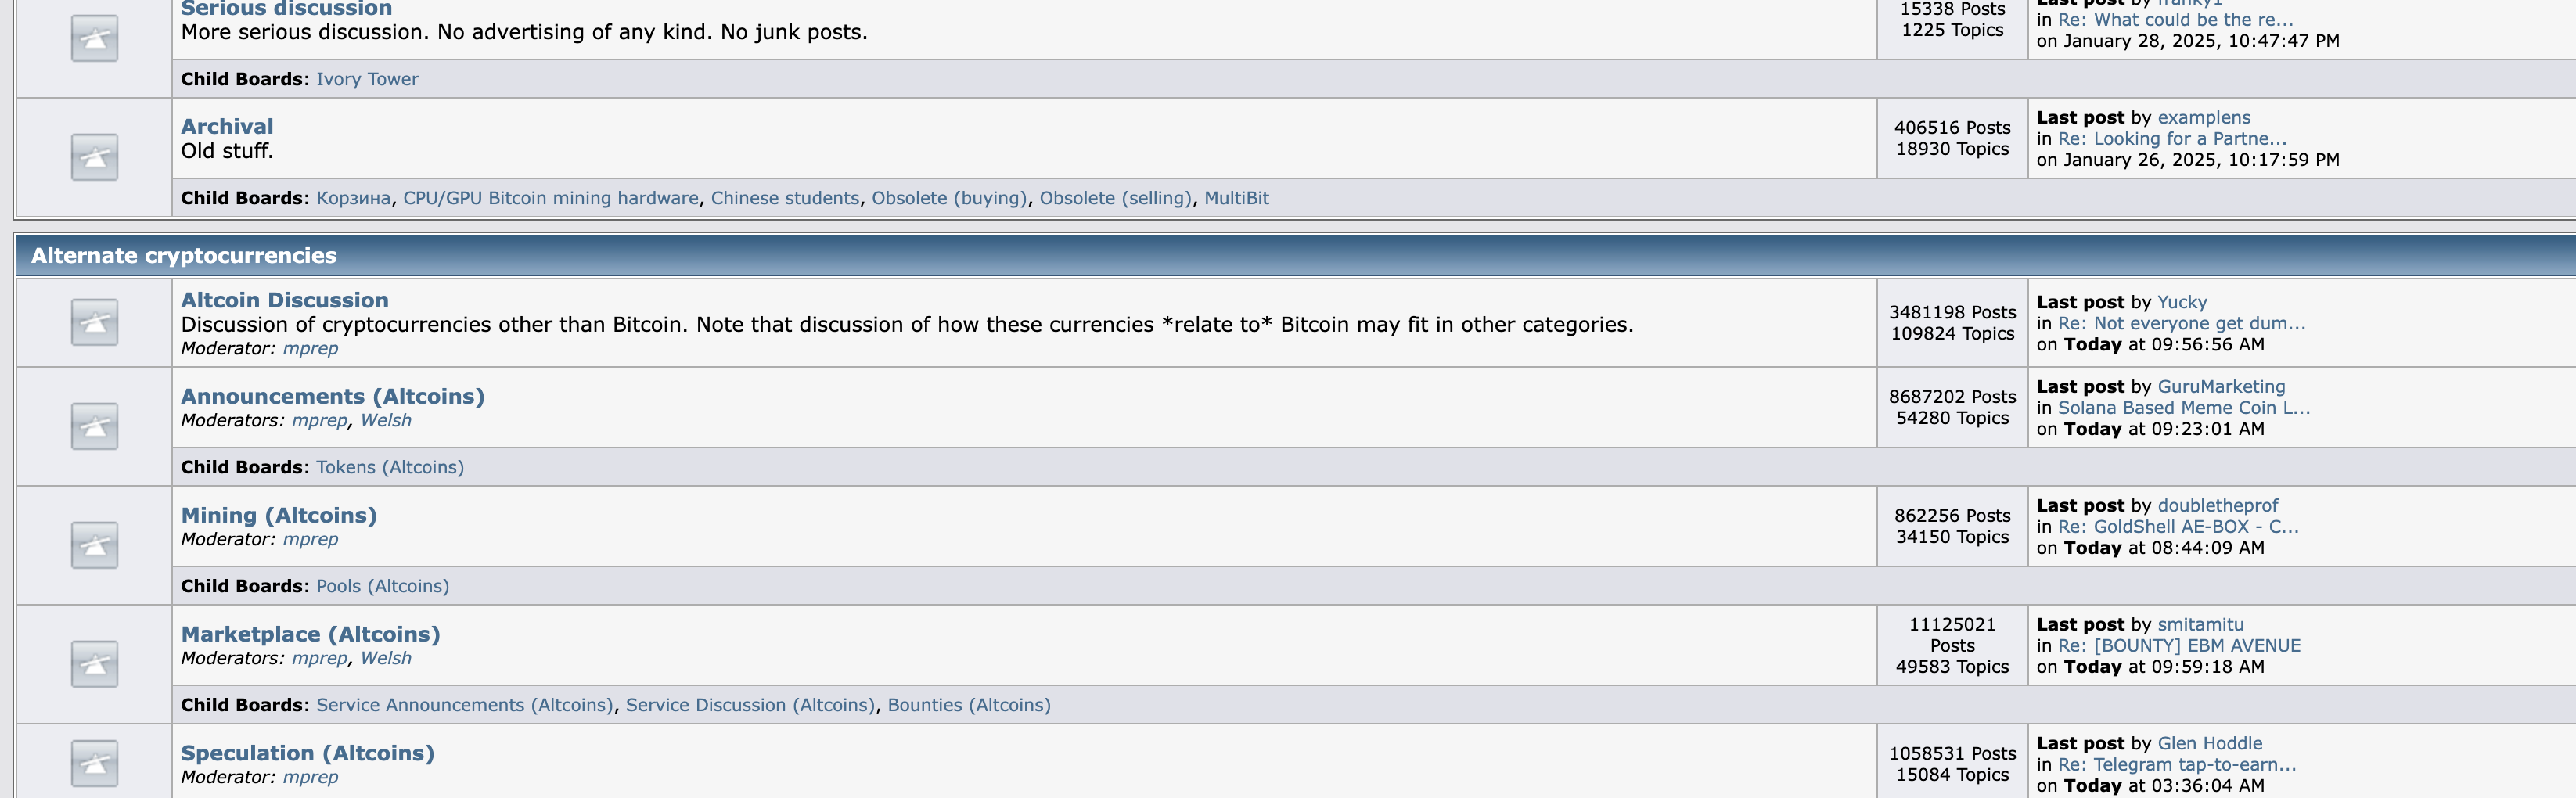2576x798 pixels.
Task: Visit the Tokens (Altcoins) child board
Action: pos(390,467)
